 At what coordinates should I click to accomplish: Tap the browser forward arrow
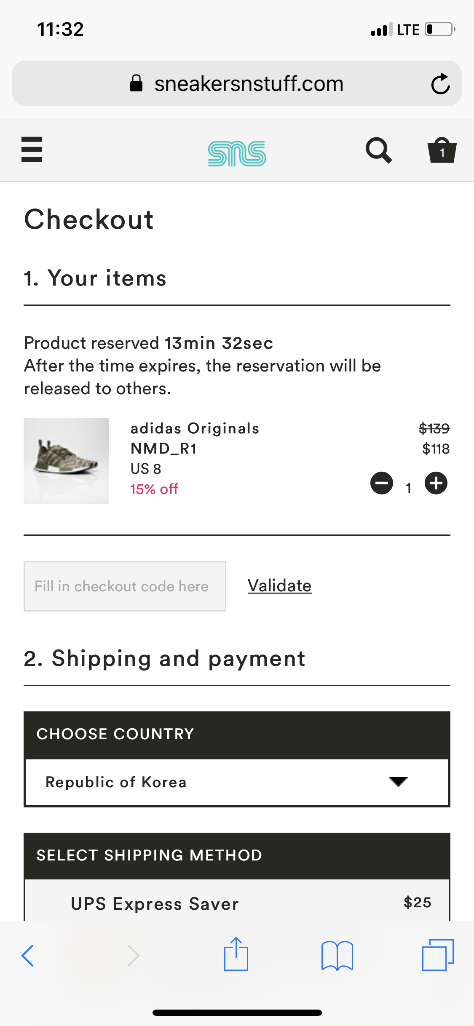click(x=133, y=955)
